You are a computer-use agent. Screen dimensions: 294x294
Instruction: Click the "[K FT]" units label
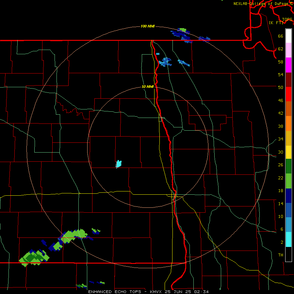point(276,23)
